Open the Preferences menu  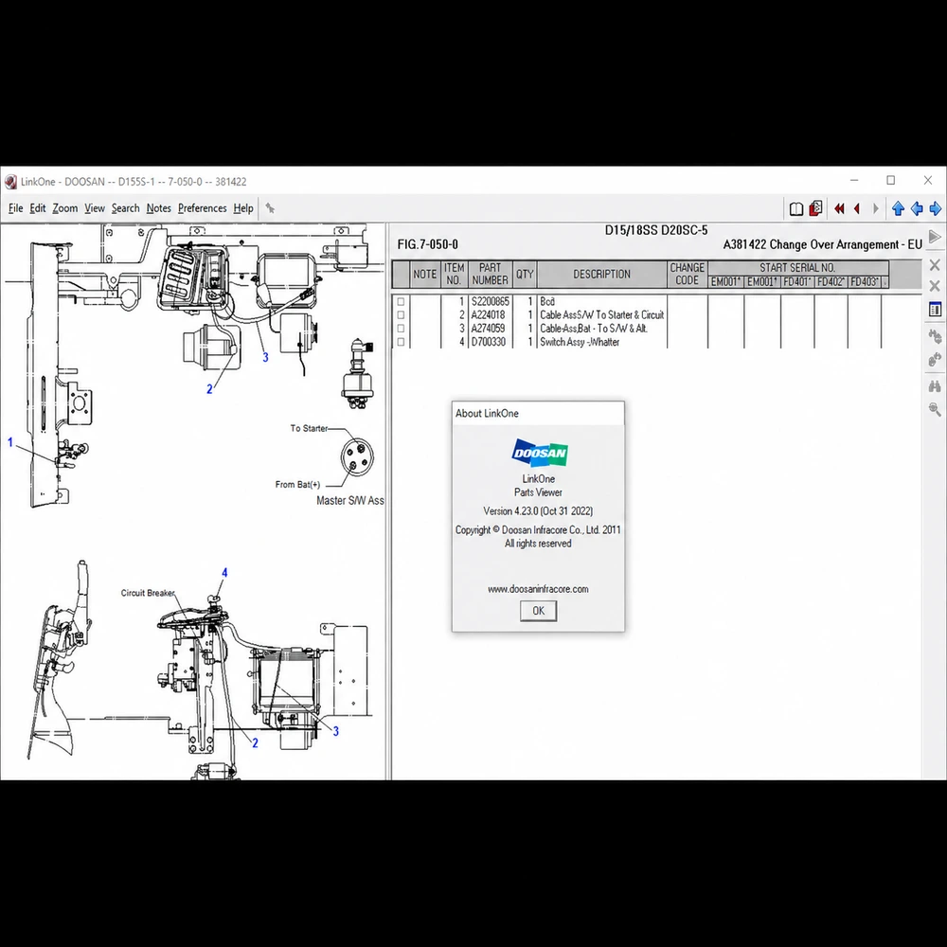[203, 208]
